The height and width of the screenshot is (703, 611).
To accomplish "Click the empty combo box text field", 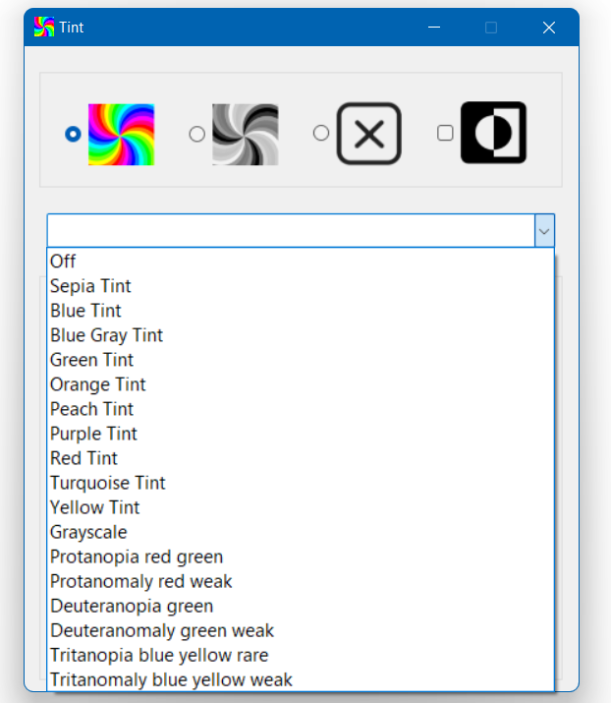I will [290, 231].
